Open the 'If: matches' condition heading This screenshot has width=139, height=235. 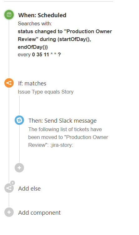point(32,84)
